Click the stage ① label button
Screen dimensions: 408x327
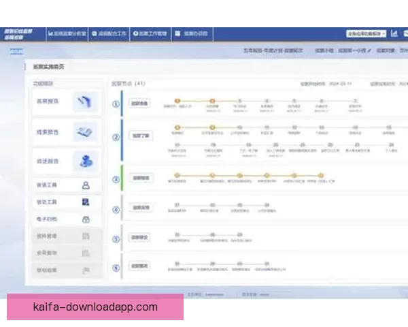139,104
